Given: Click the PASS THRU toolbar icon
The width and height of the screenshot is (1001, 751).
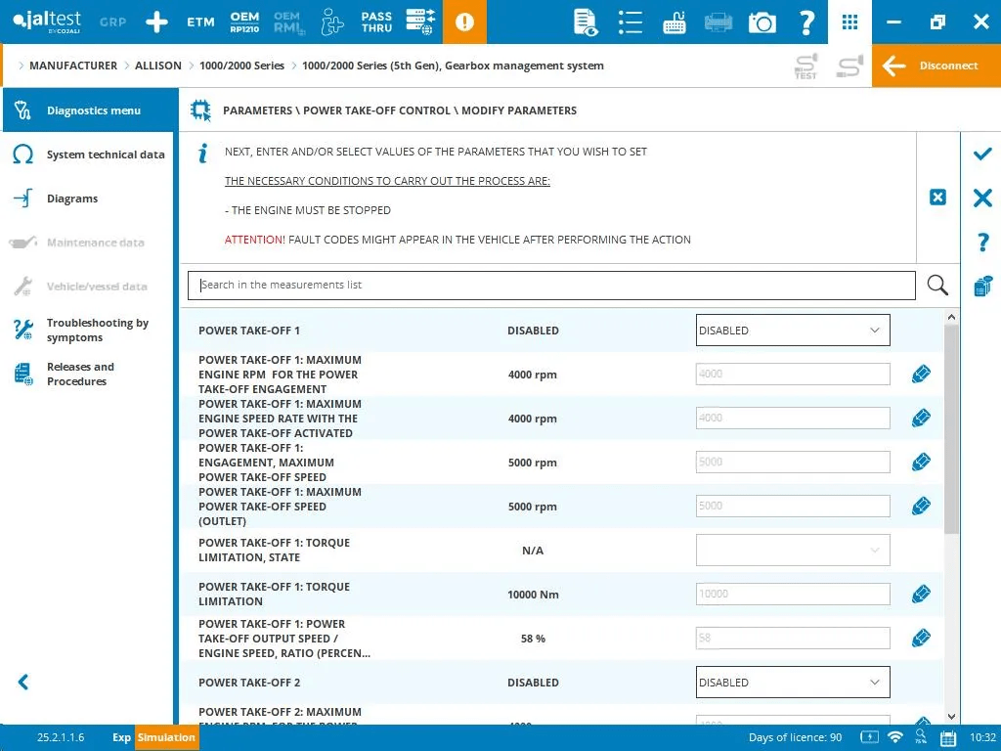Looking at the screenshot, I should (376, 22).
